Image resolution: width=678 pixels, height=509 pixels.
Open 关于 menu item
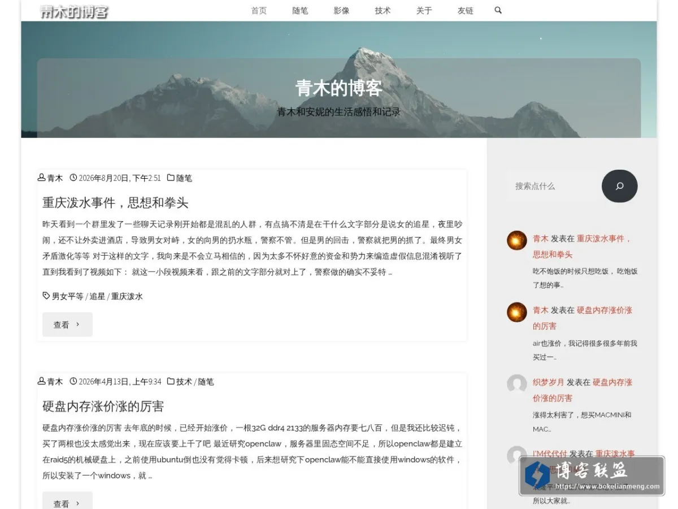tap(424, 11)
